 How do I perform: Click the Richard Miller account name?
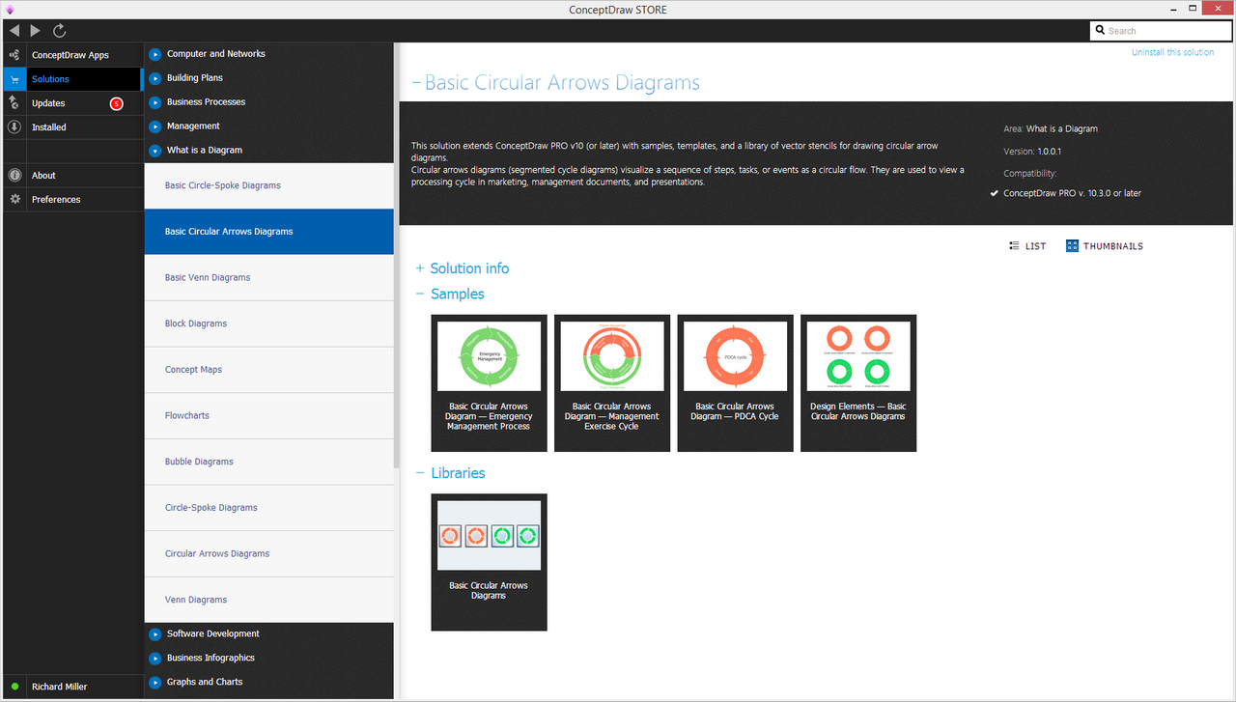59,687
